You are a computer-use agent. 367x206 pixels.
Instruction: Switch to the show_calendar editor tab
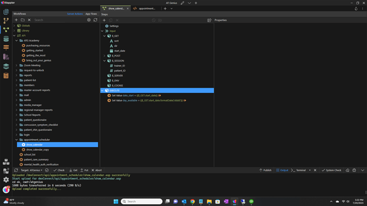115,8
